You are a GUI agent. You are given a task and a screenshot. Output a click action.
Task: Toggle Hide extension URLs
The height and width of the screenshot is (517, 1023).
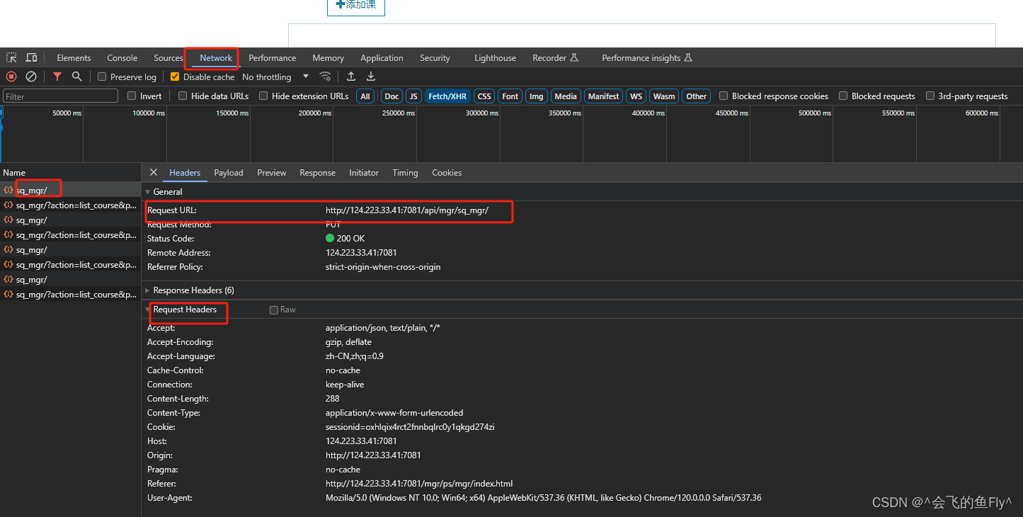(263, 96)
